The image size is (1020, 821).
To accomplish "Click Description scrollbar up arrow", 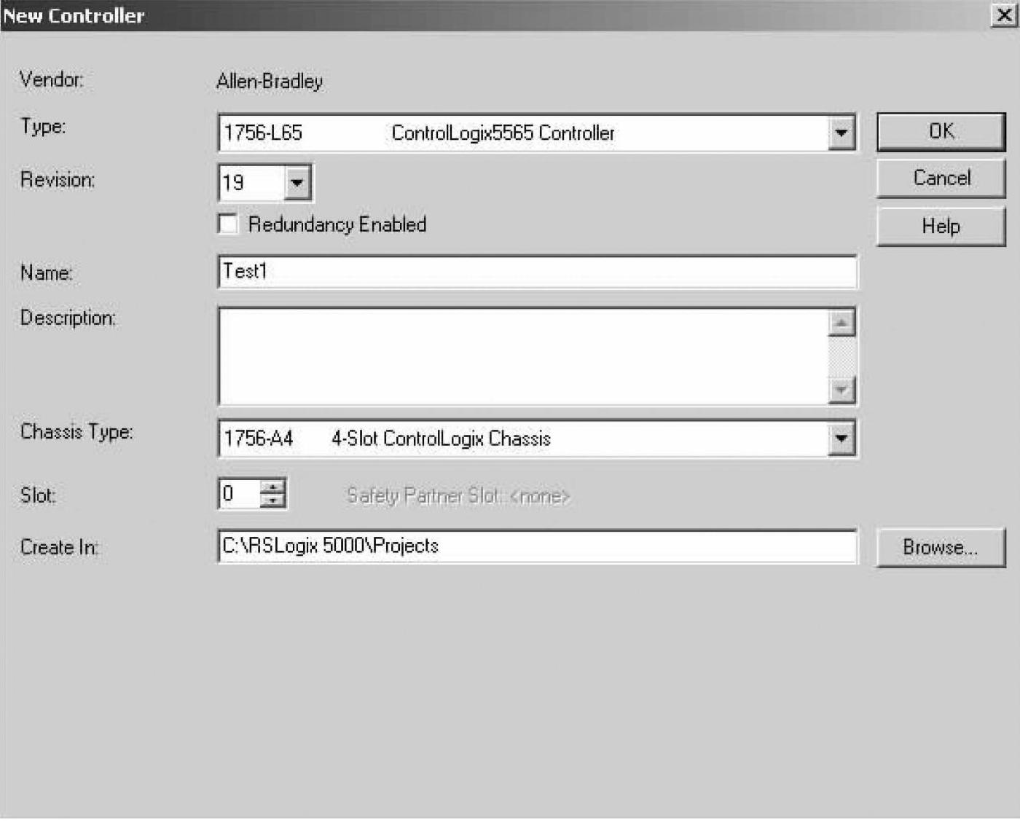I will [841, 323].
